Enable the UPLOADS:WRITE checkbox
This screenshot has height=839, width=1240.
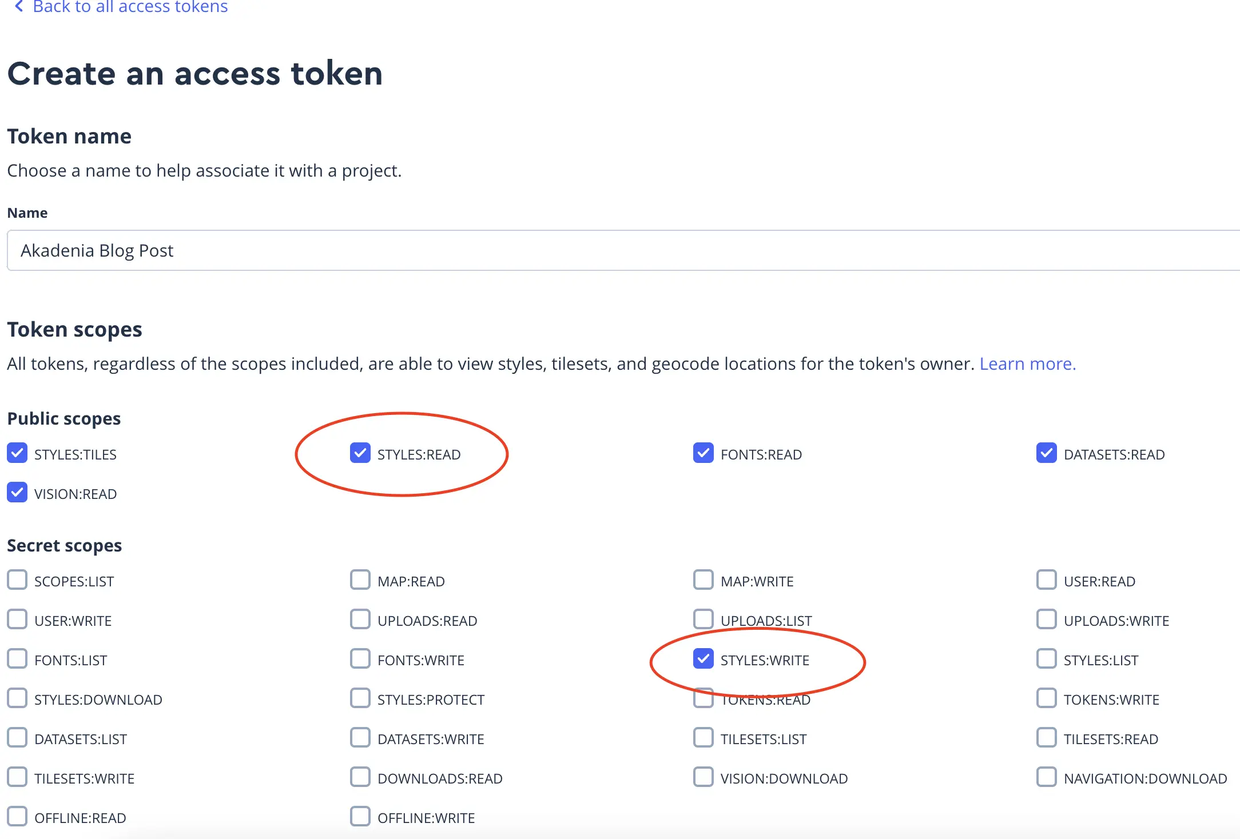pyautogui.click(x=1047, y=619)
